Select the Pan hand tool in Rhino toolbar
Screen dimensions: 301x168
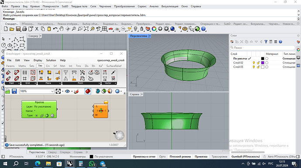(x=62, y=29)
